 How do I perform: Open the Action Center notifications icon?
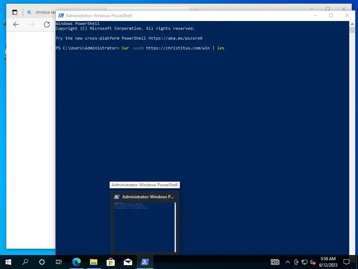346,262
